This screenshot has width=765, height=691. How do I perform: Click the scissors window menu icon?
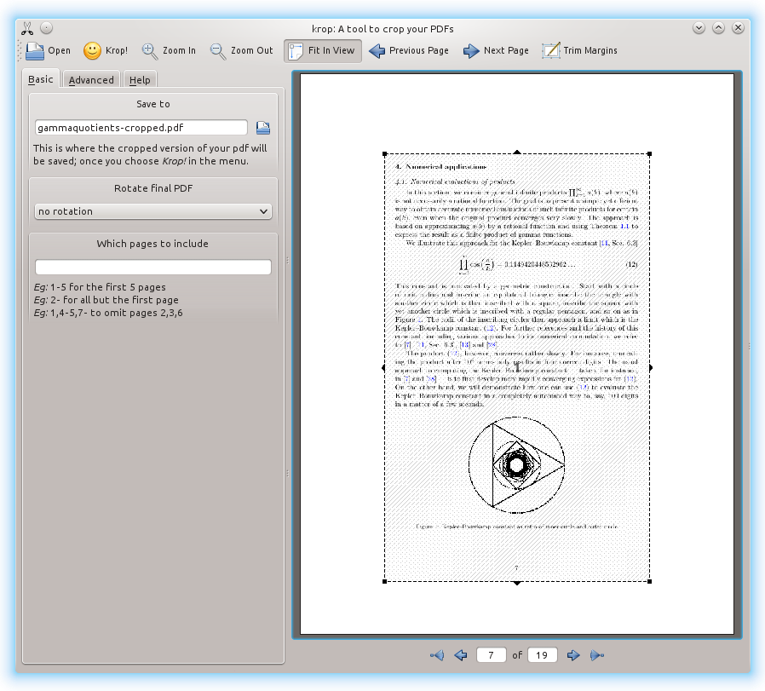coord(27,28)
